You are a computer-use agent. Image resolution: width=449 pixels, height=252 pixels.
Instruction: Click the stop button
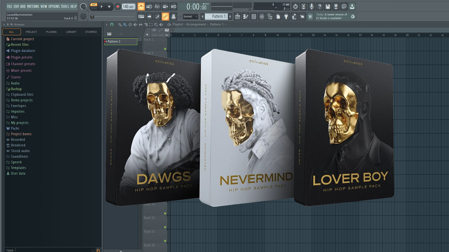pyautogui.click(x=109, y=6)
